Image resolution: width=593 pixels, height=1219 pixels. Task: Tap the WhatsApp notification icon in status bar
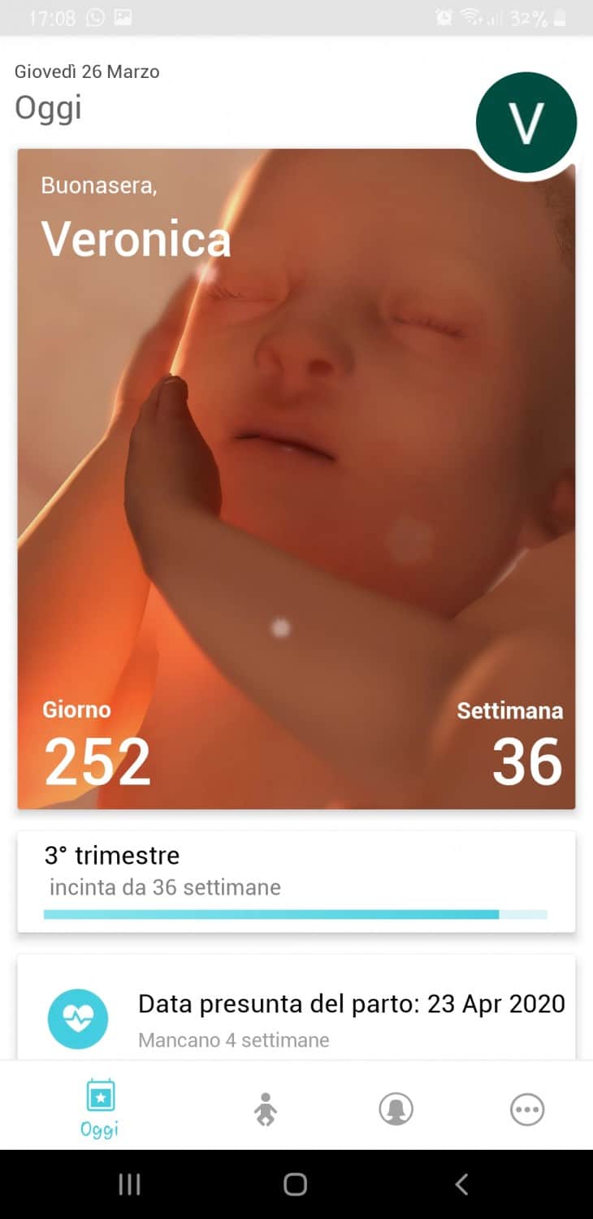click(96, 17)
